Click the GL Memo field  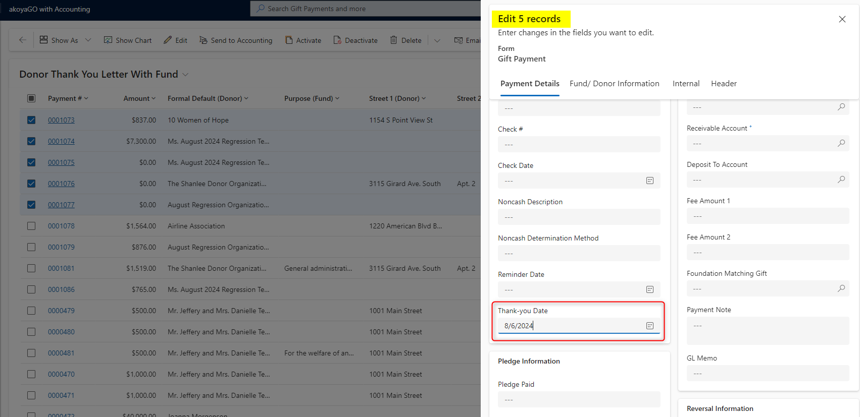pos(768,373)
